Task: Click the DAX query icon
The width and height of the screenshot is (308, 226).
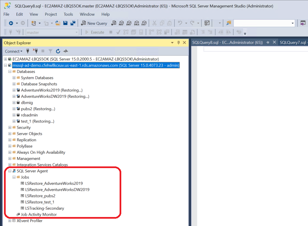Action: click(144, 23)
